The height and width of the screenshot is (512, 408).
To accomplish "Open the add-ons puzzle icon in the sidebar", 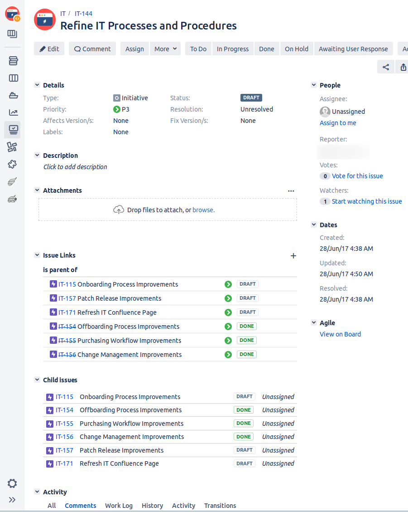I will tap(13, 164).
